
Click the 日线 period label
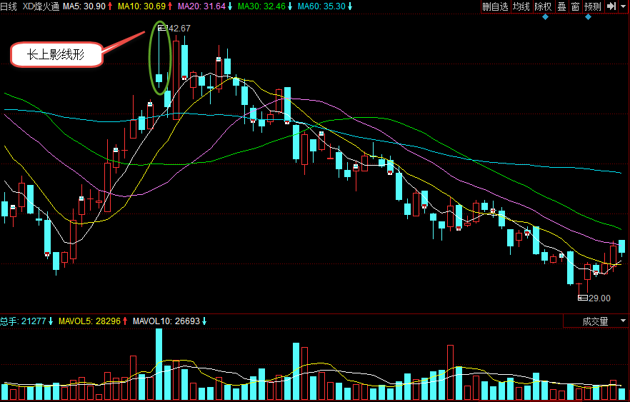coord(9,6)
